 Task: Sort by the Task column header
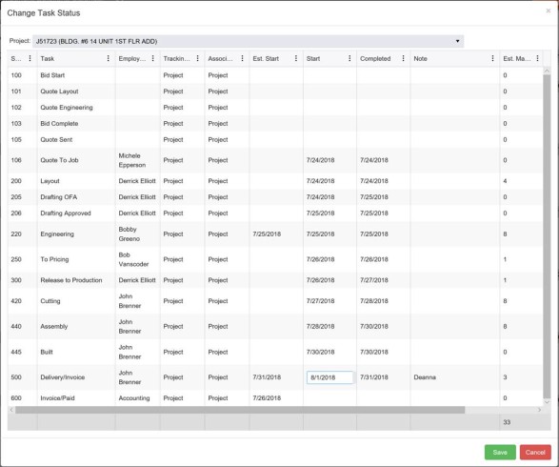pyautogui.click(x=48, y=58)
